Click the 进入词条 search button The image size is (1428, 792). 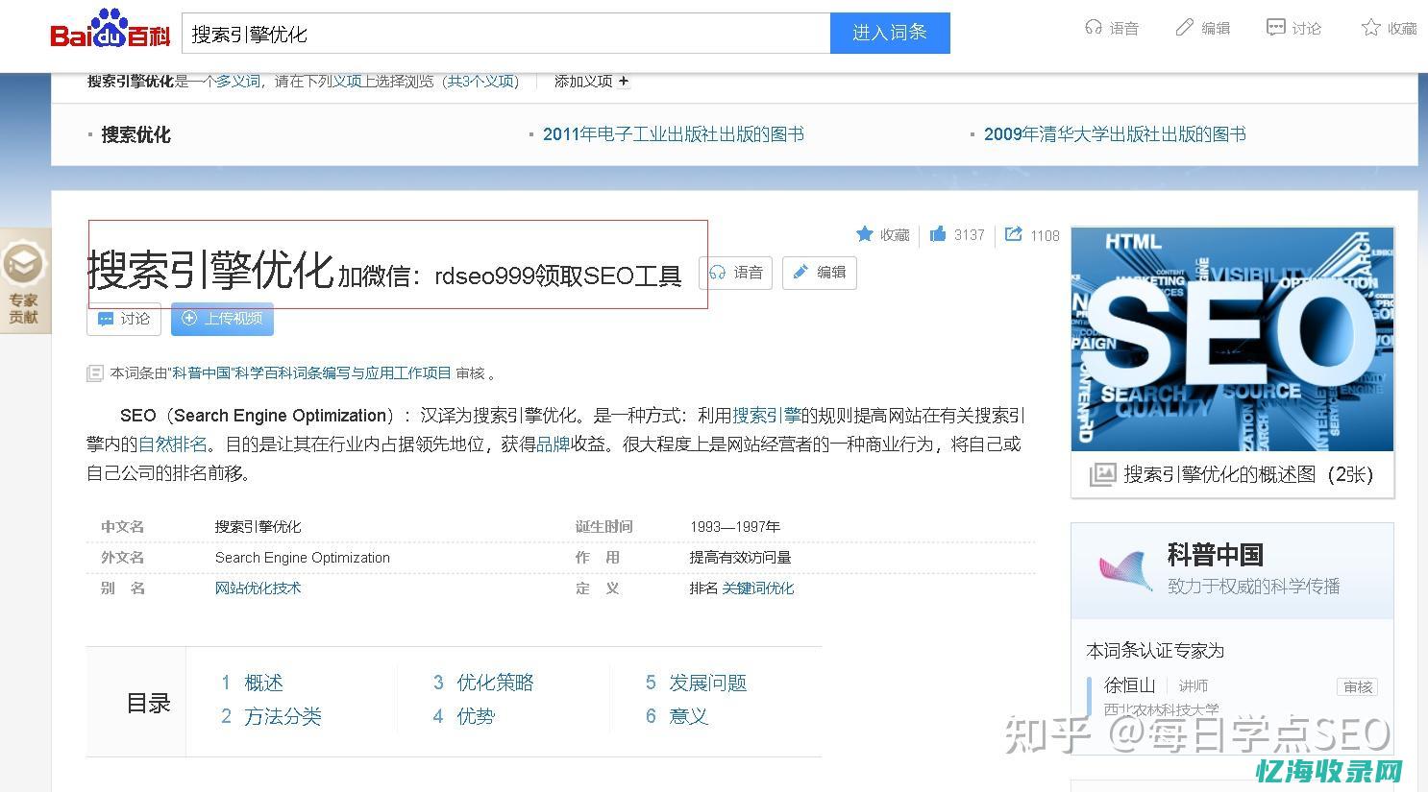pyautogui.click(x=889, y=33)
